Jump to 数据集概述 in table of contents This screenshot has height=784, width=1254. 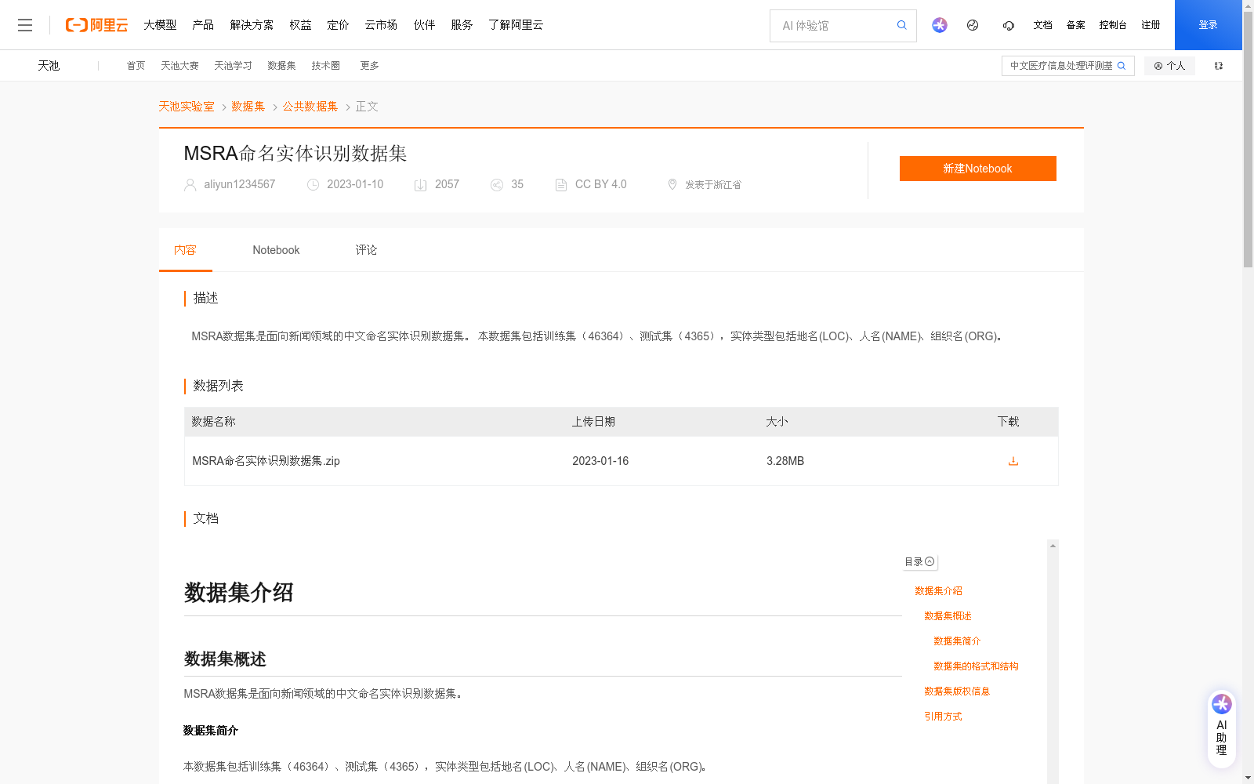pos(948,616)
